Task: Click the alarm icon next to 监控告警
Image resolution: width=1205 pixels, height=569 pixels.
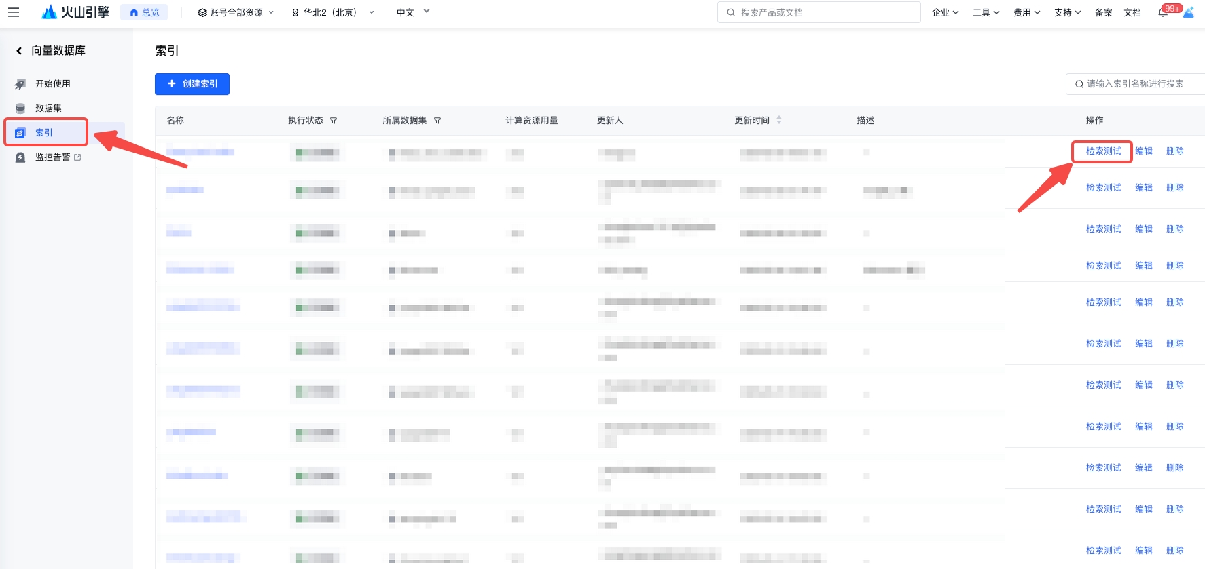Action: [20, 157]
